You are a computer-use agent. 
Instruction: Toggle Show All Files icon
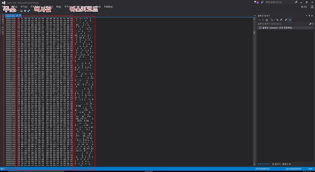click(281, 20)
